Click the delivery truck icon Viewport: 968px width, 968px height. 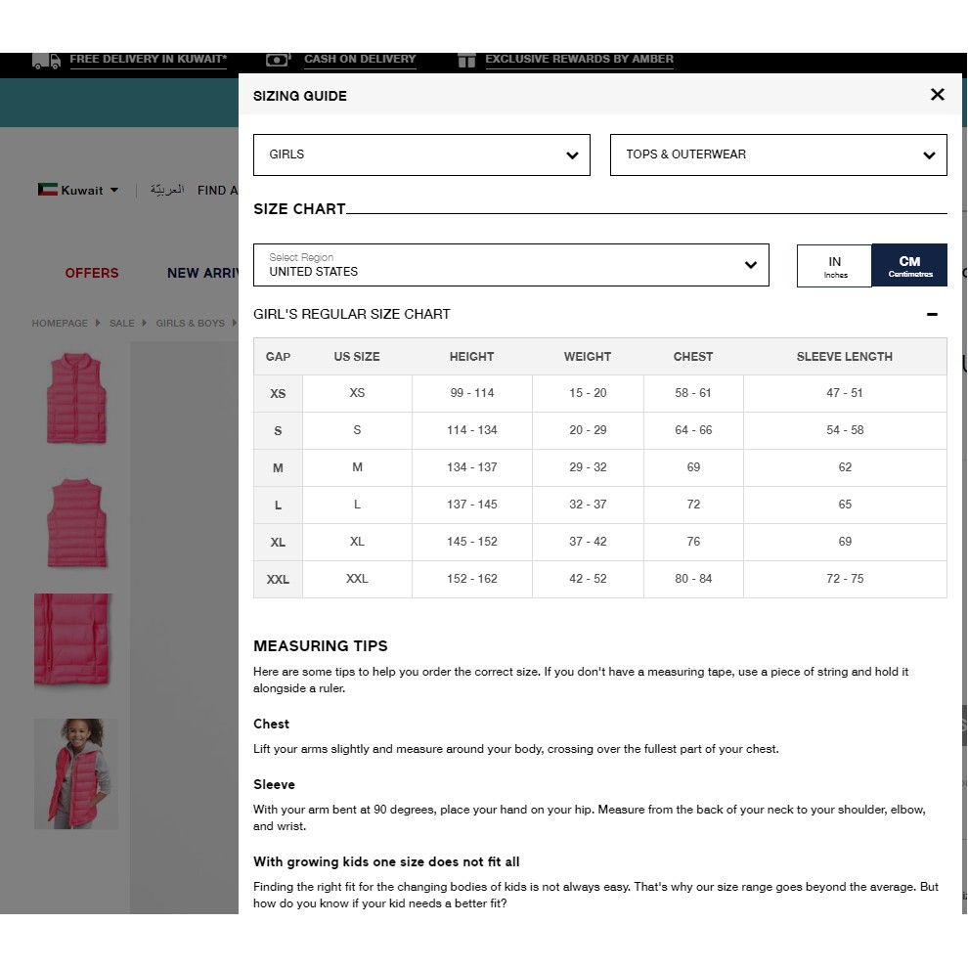(46, 61)
